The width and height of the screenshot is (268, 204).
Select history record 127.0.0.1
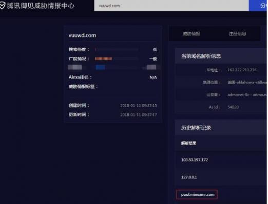pos(189,177)
